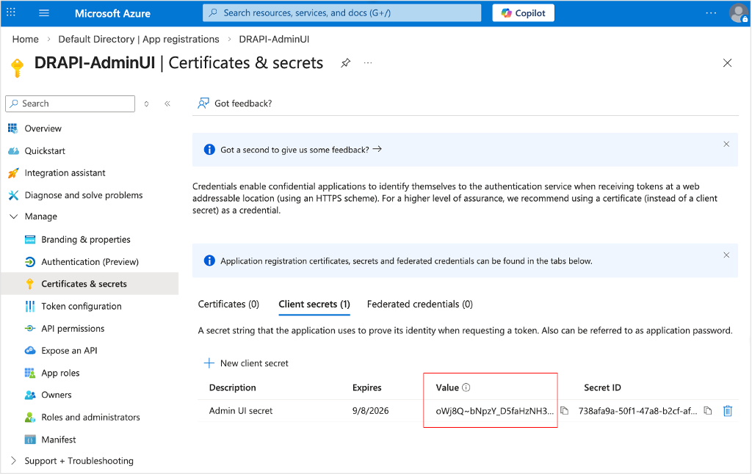
Task: Open the Azure portal hamburger menu
Action: click(44, 12)
